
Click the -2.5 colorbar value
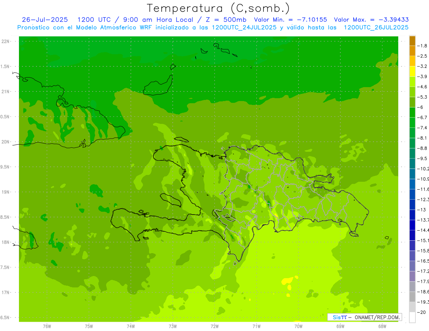pyautogui.click(x=422, y=56)
